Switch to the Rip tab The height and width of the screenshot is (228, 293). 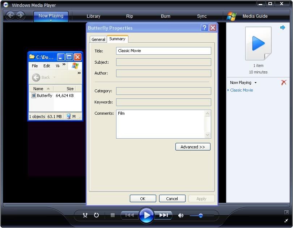click(129, 16)
